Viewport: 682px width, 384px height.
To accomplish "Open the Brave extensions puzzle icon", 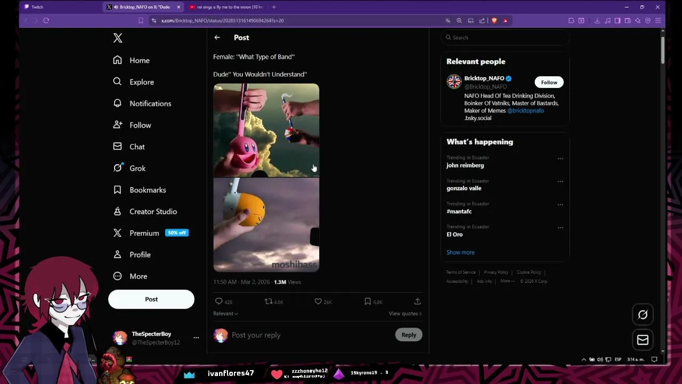I will 571,20.
